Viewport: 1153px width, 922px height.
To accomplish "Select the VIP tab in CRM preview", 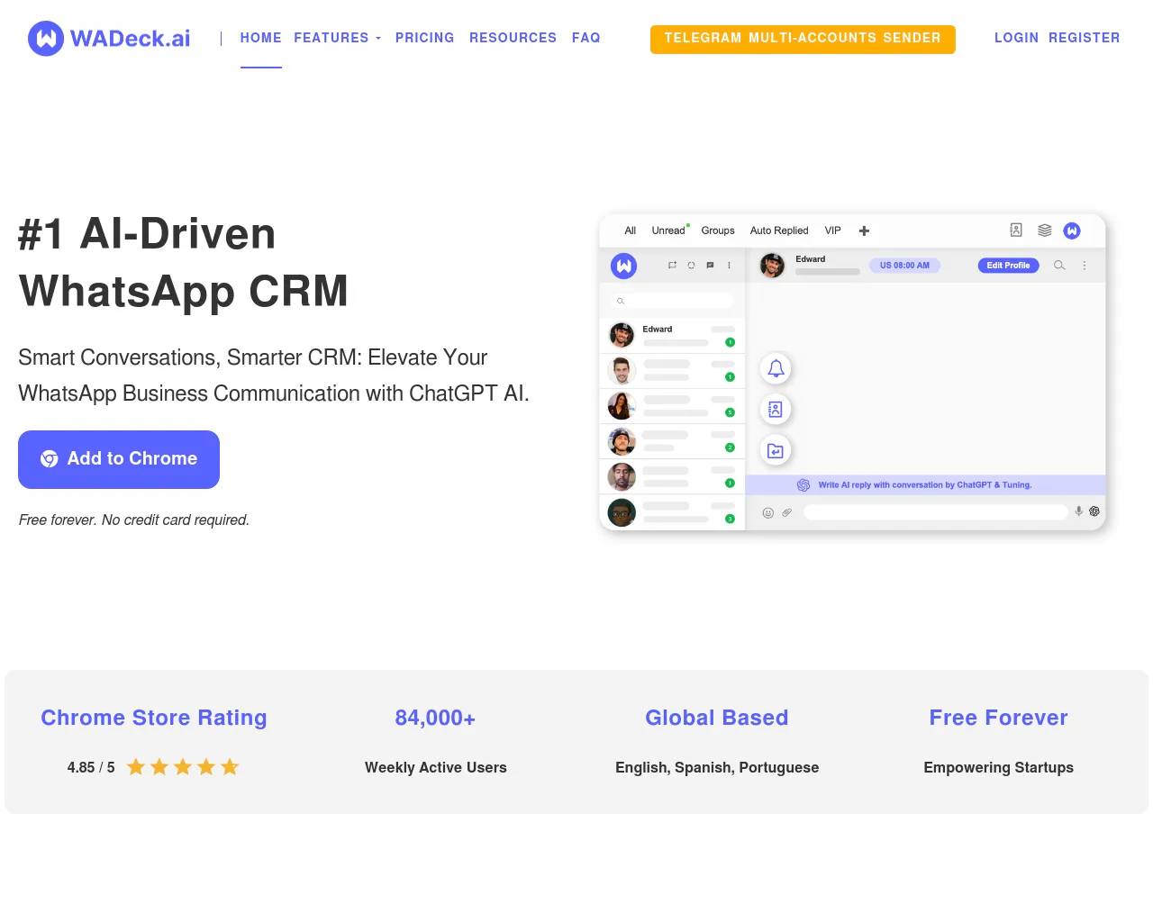I will (x=832, y=230).
